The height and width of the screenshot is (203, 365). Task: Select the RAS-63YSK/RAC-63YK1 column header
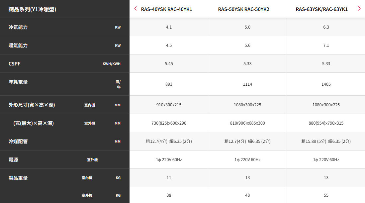[322, 9]
